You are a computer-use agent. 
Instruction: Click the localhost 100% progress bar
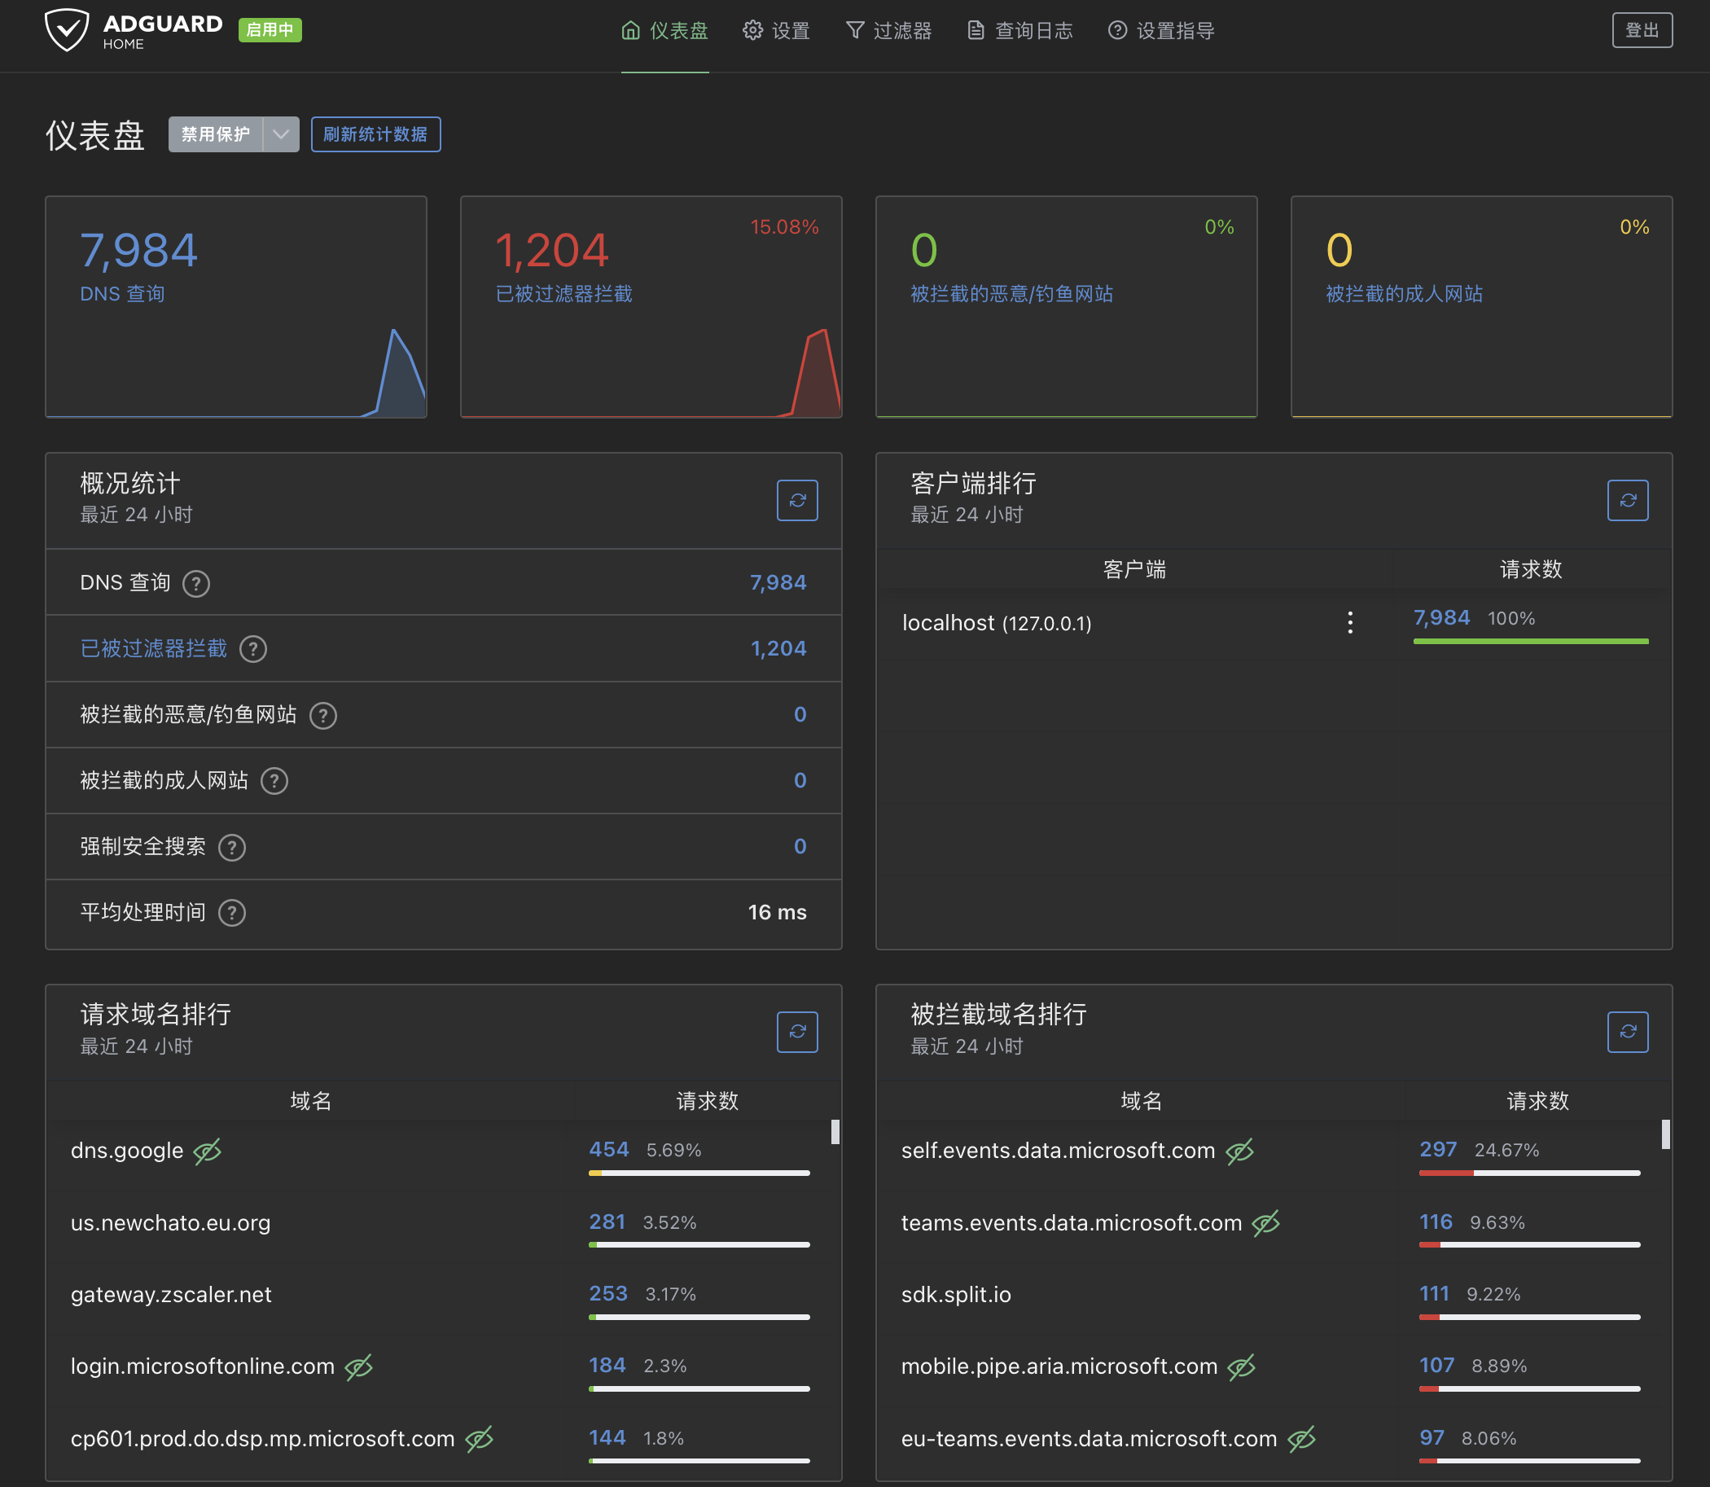[x=1530, y=642]
